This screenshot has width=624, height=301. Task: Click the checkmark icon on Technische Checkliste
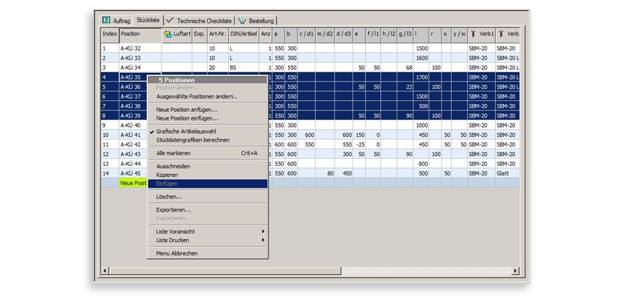[170, 20]
